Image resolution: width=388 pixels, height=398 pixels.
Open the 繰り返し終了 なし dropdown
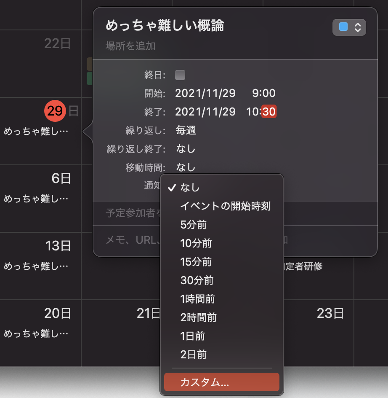tap(186, 149)
